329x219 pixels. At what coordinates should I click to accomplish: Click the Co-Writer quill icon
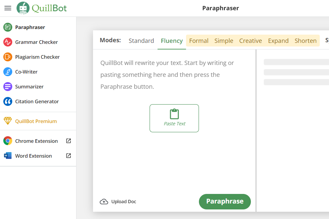point(8,72)
